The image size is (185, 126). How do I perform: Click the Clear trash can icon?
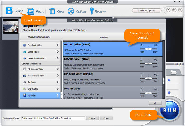click(x=52, y=11)
